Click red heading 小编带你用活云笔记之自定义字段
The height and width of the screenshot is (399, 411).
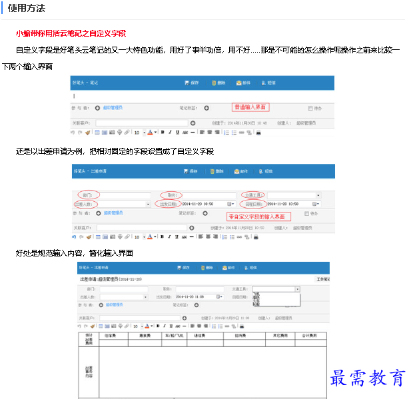71,33
